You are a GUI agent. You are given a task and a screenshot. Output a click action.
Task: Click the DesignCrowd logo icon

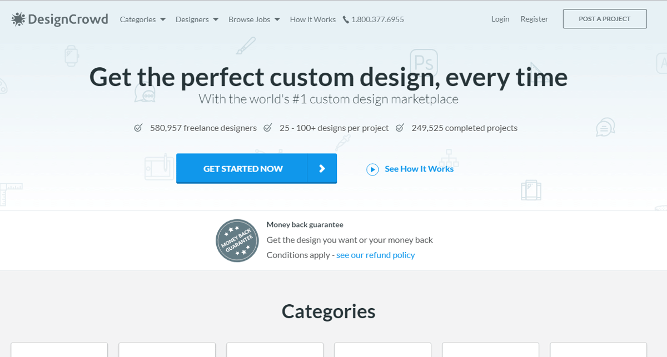click(x=18, y=19)
